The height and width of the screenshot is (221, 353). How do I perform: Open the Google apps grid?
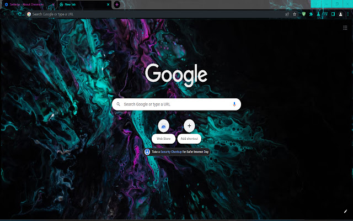(x=345, y=28)
